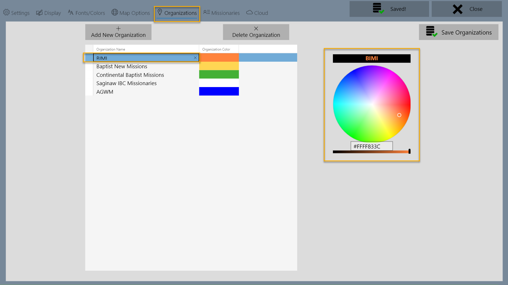Screen dimensions: 508x285
Task: Open the Organizations tab
Action: (177, 13)
